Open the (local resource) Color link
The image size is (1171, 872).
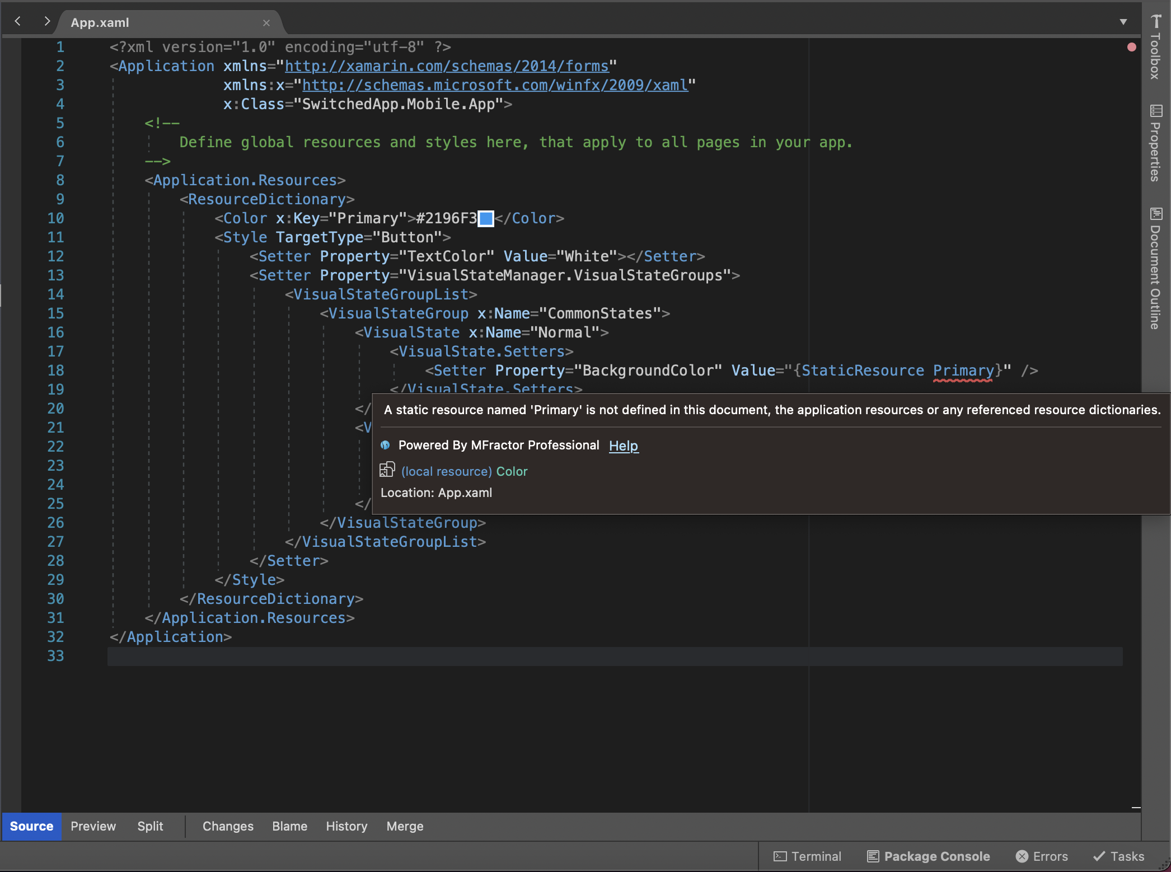(465, 471)
